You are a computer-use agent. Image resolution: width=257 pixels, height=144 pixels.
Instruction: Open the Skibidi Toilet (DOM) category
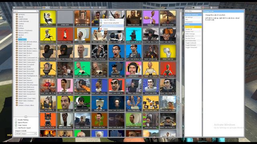point(24,67)
